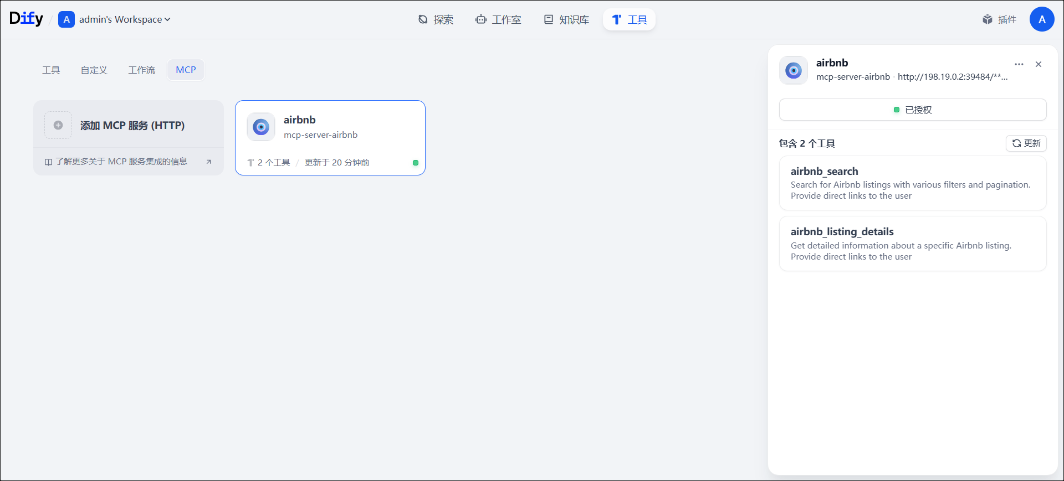This screenshot has height=481, width=1064.
Task: Click the 工具 hammer icon in navigation
Action: tap(617, 20)
